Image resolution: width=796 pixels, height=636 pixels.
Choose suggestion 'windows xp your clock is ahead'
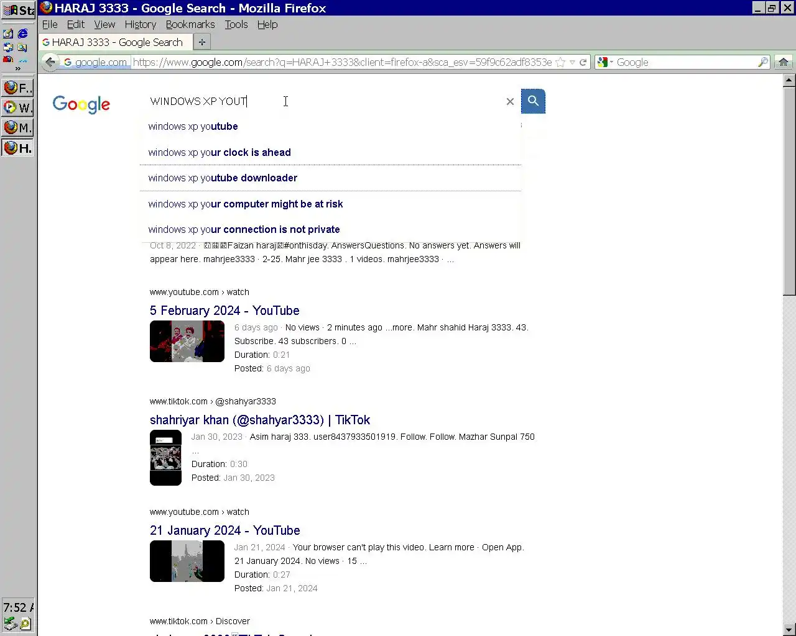tap(330, 152)
